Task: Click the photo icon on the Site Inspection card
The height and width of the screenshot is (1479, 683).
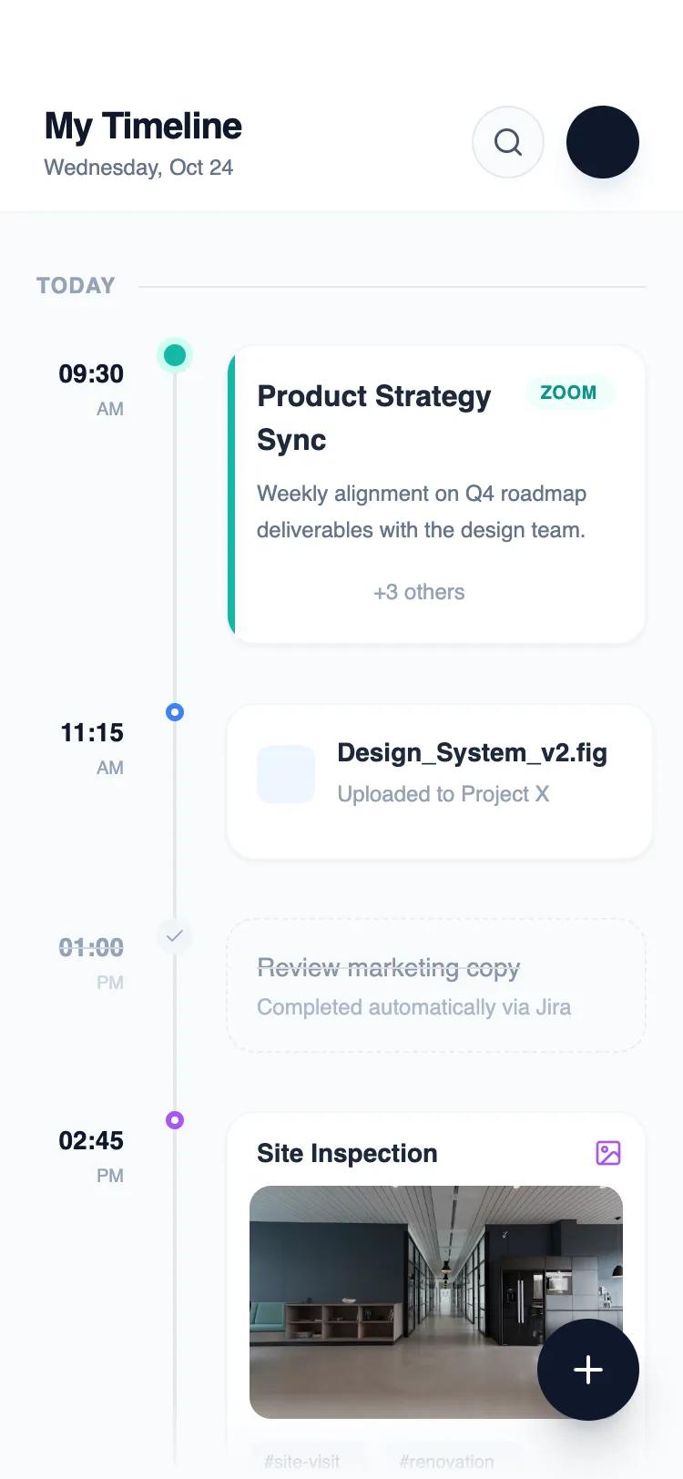Action: (x=608, y=1153)
